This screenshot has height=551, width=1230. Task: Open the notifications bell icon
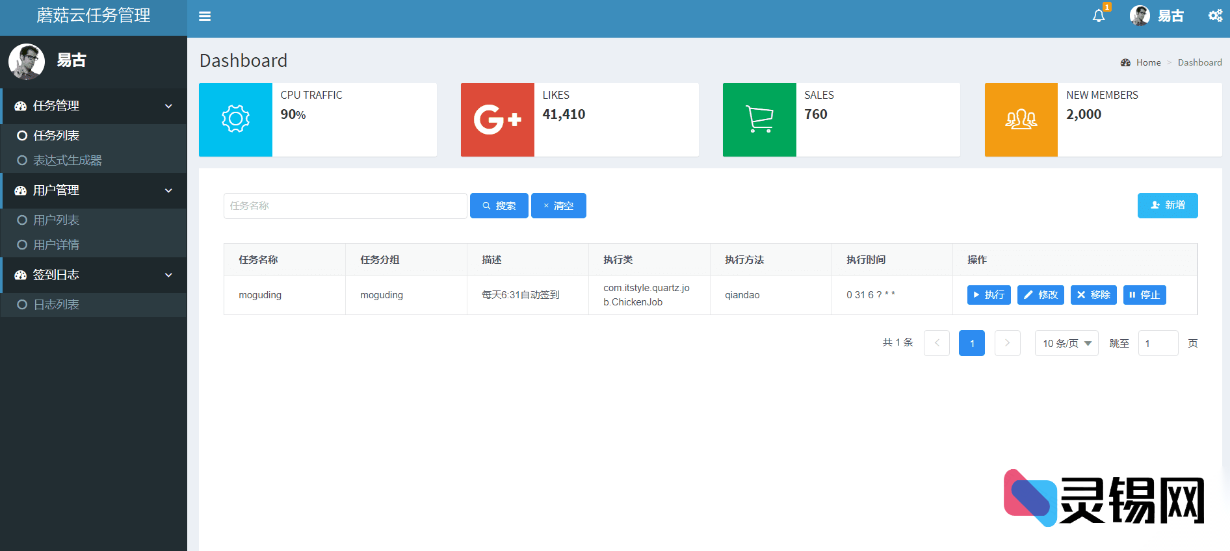click(x=1098, y=16)
